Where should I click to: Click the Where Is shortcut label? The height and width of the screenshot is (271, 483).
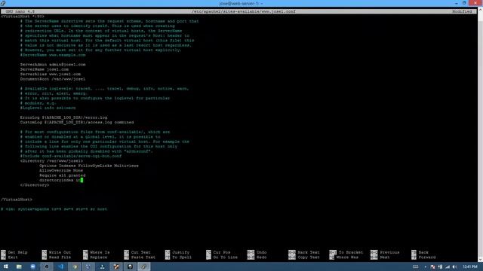pyautogui.click(x=100, y=252)
